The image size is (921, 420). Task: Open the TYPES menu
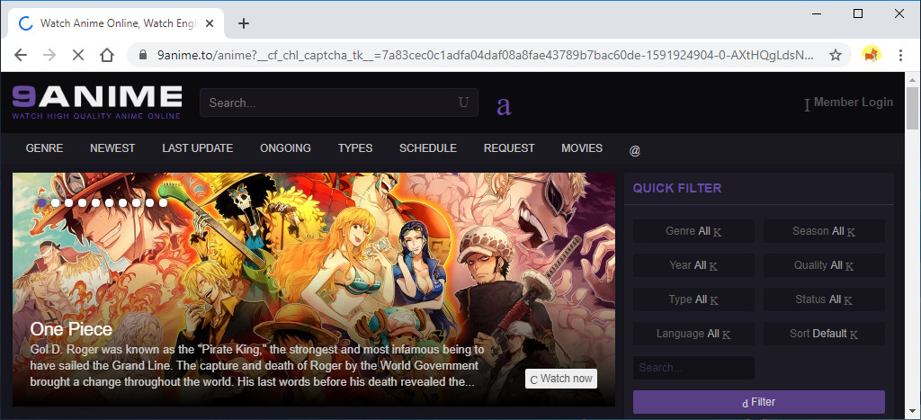click(x=355, y=148)
